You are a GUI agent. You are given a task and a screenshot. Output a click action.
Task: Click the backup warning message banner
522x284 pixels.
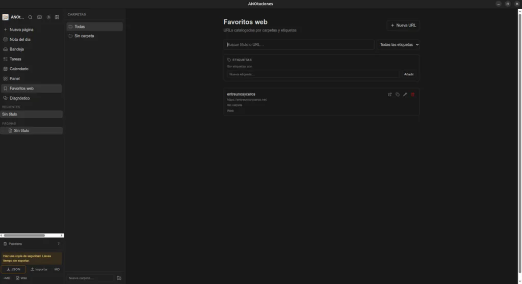[x=31, y=259]
